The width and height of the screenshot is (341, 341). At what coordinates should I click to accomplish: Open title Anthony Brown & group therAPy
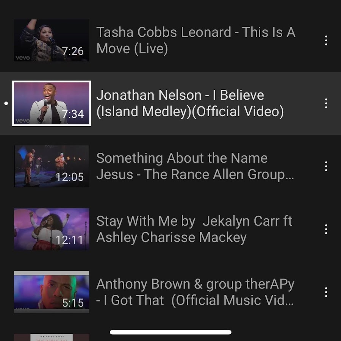click(x=195, y=292)
